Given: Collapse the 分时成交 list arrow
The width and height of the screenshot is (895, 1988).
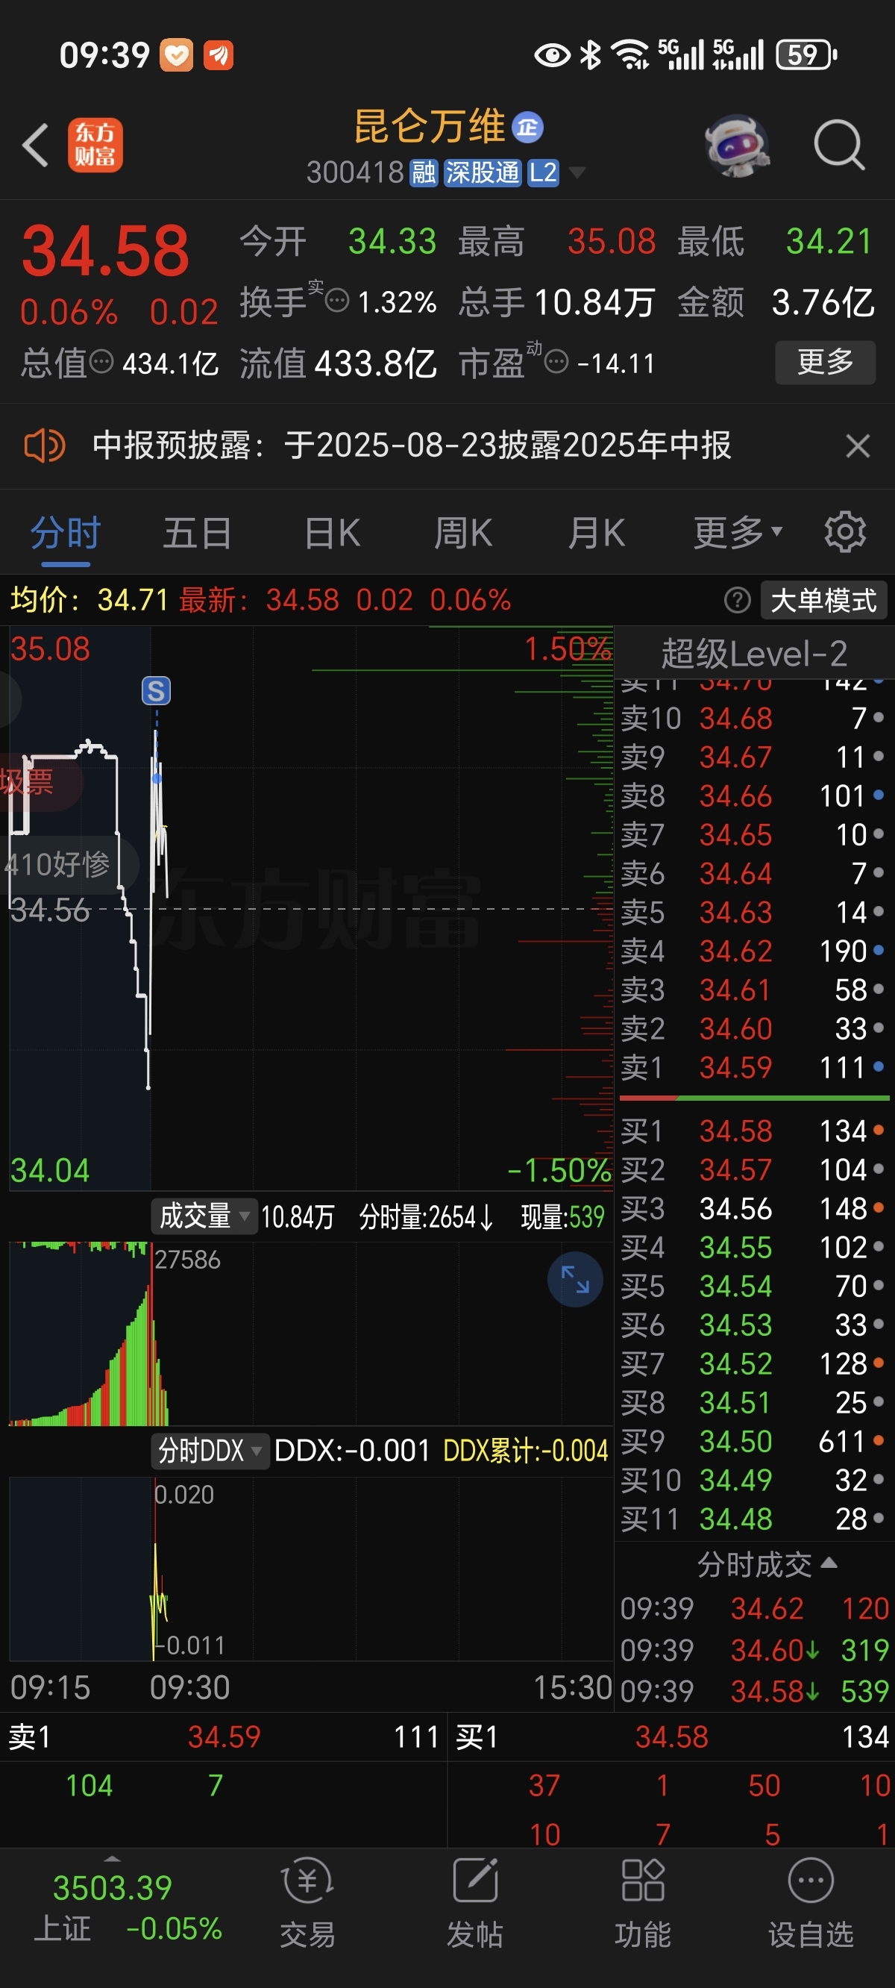Looking at the screenshot, I should [829, 1563].
